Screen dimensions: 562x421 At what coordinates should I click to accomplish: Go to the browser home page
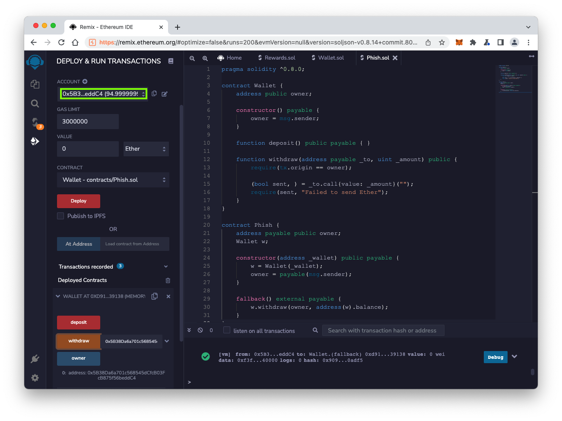pyautogui.click(x=75, y=42)
